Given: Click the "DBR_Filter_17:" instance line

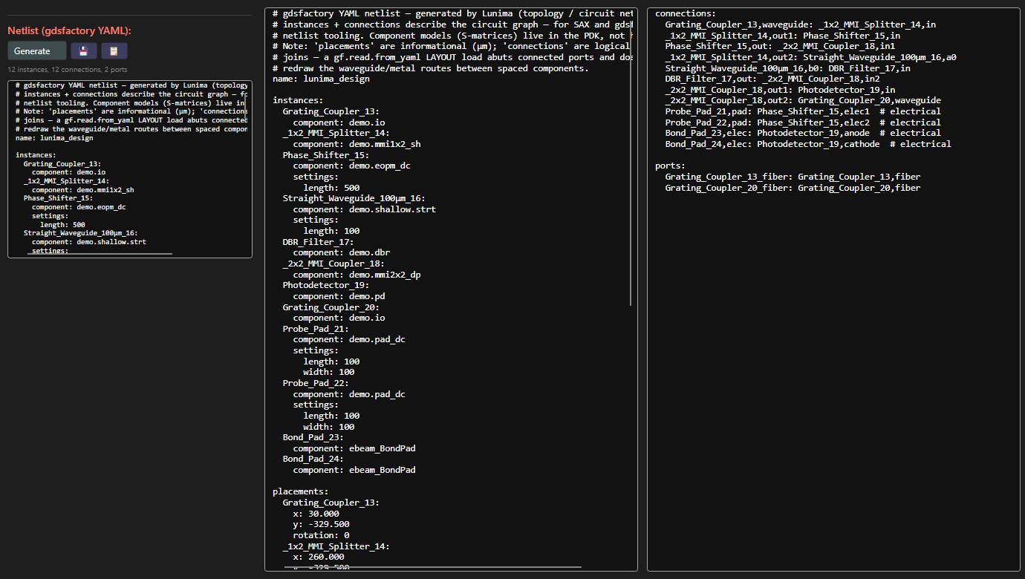Looking at the screenshot, I should (x=318, y=242).
